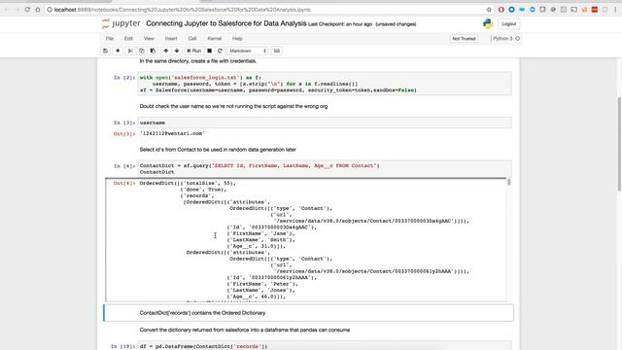Image resolution: width=622 pixels, height=350 pixels.
Task: Move the selected cell down
Action: click(177, 51)
